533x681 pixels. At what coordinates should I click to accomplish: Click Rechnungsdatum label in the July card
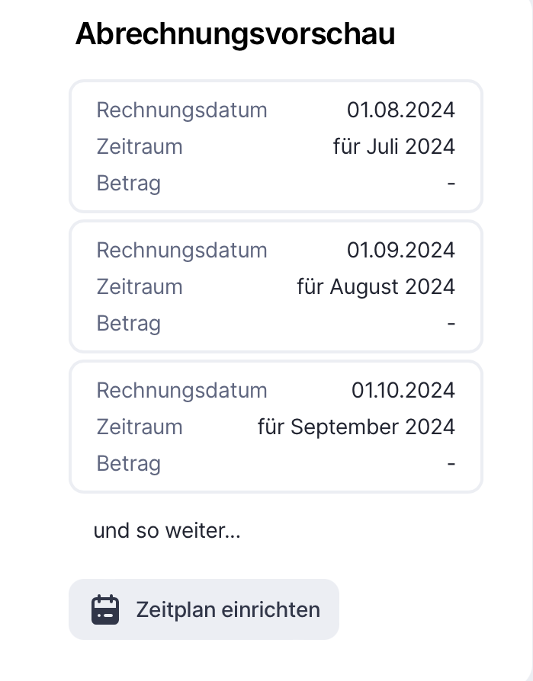tap(181, 110)
